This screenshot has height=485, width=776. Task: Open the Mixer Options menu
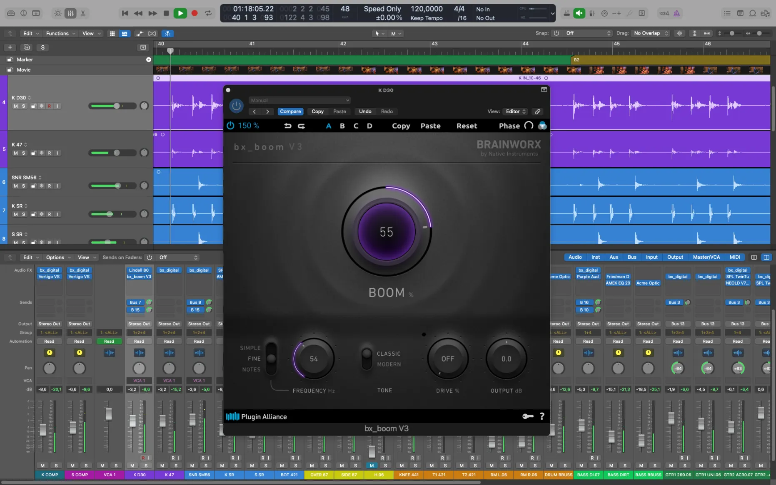point(58,257)
